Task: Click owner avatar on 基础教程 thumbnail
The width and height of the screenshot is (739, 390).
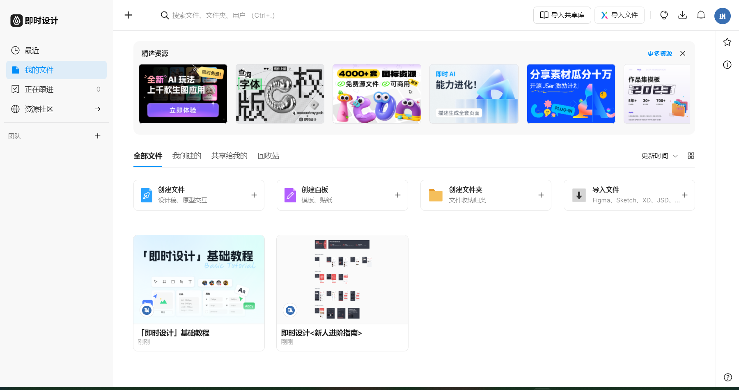Action: 147,310
